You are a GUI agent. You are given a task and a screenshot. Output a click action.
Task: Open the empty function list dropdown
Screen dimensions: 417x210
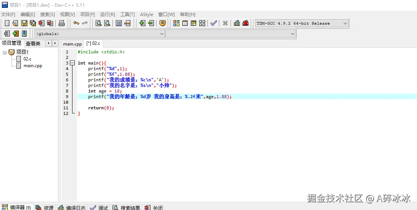[x=230, y=34]
